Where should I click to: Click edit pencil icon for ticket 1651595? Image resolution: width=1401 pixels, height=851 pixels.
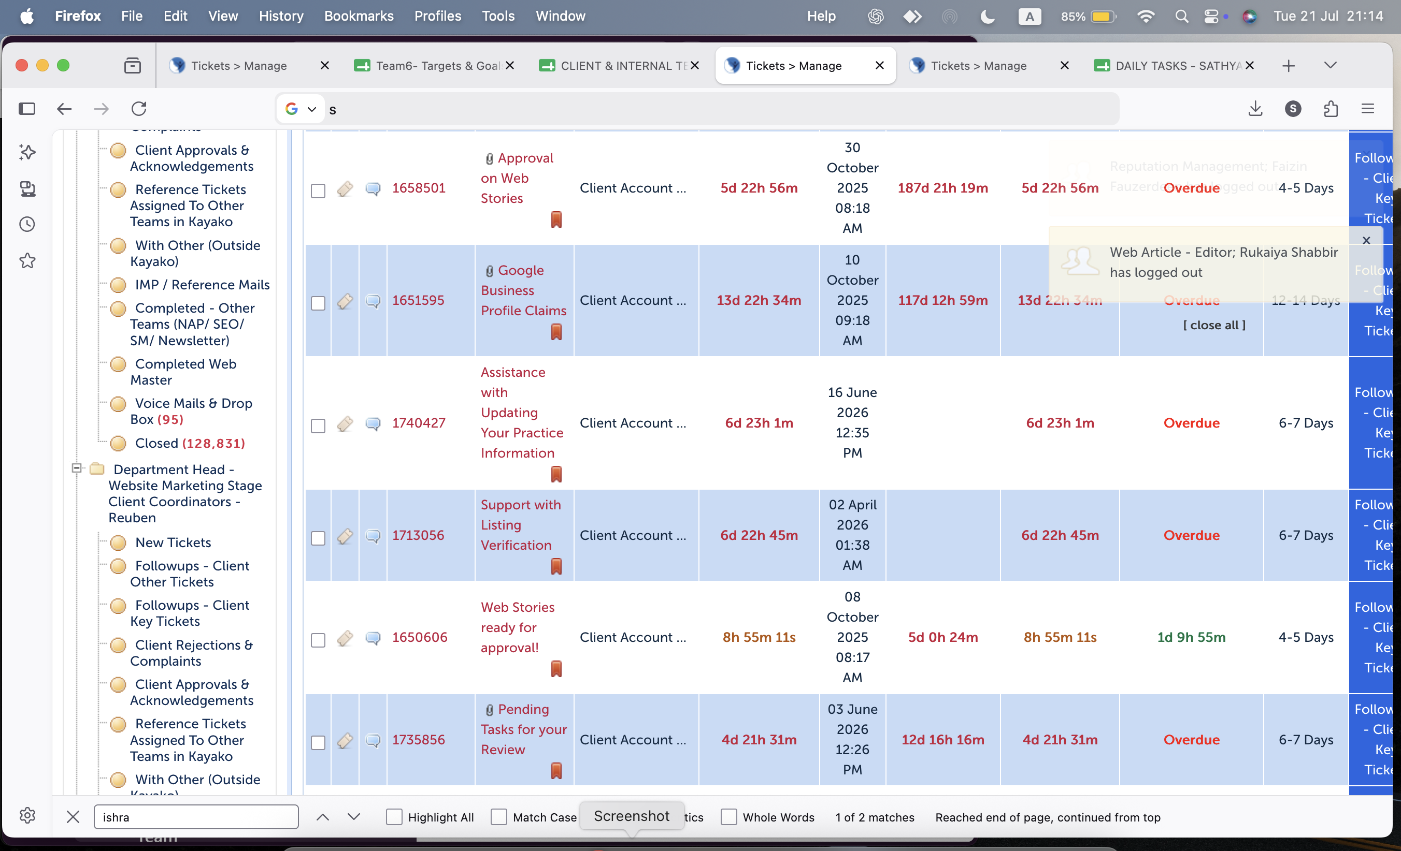click(345, 301)
